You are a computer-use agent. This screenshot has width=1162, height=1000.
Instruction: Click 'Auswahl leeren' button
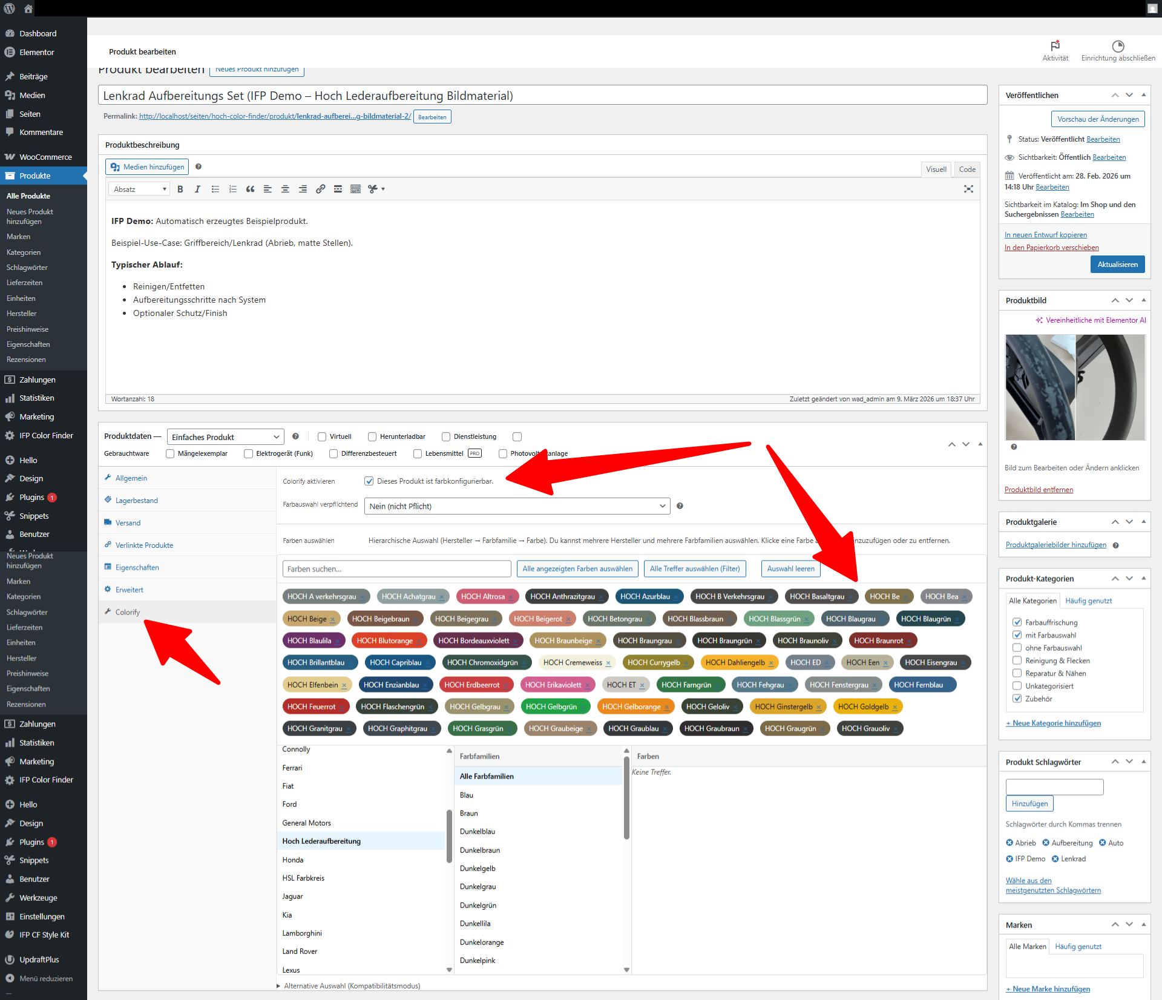pos(790,569)
